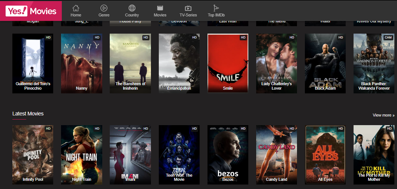Open the Home menu label
This screenshot has height=189, width=397.
(x=76, y=15)
